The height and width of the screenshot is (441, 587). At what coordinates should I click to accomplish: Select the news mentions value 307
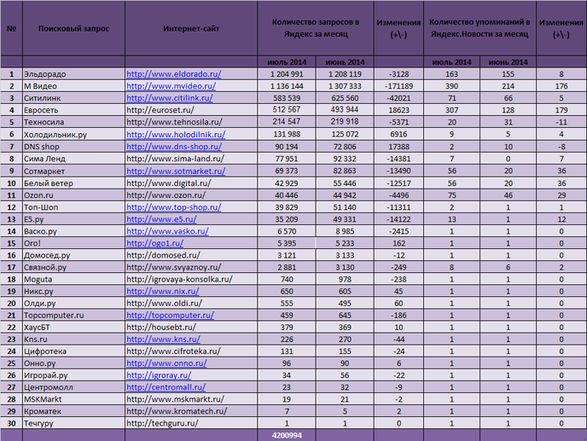point(452,110)
